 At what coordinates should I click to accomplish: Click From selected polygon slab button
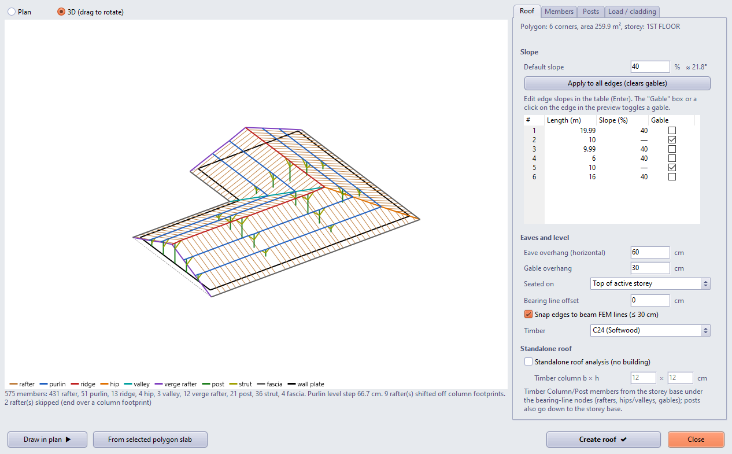tap(150, 440)
